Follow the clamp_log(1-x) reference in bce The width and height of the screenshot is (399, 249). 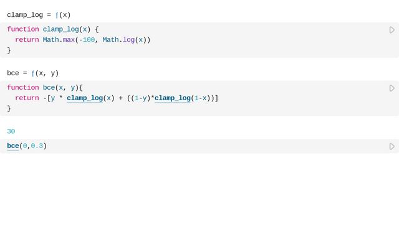172,98
